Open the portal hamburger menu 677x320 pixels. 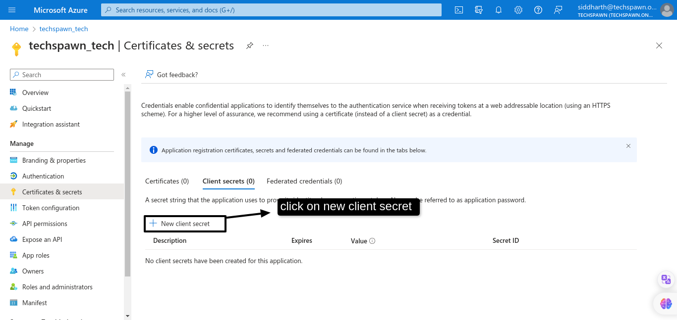[12, 10]
